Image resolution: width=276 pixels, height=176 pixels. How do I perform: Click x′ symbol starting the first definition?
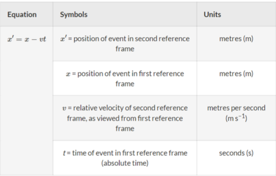[x=63, y=38]
